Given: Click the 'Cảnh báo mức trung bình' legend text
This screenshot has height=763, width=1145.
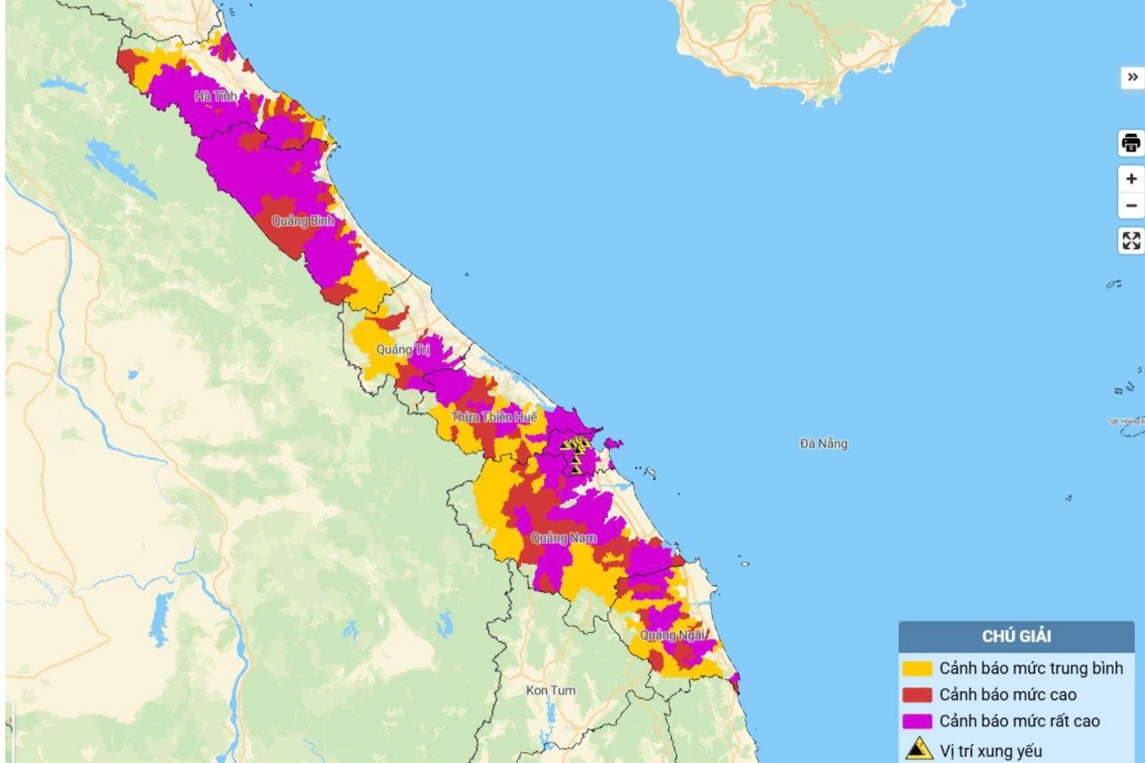Looking at the screenshot, I should [1031, 668].
